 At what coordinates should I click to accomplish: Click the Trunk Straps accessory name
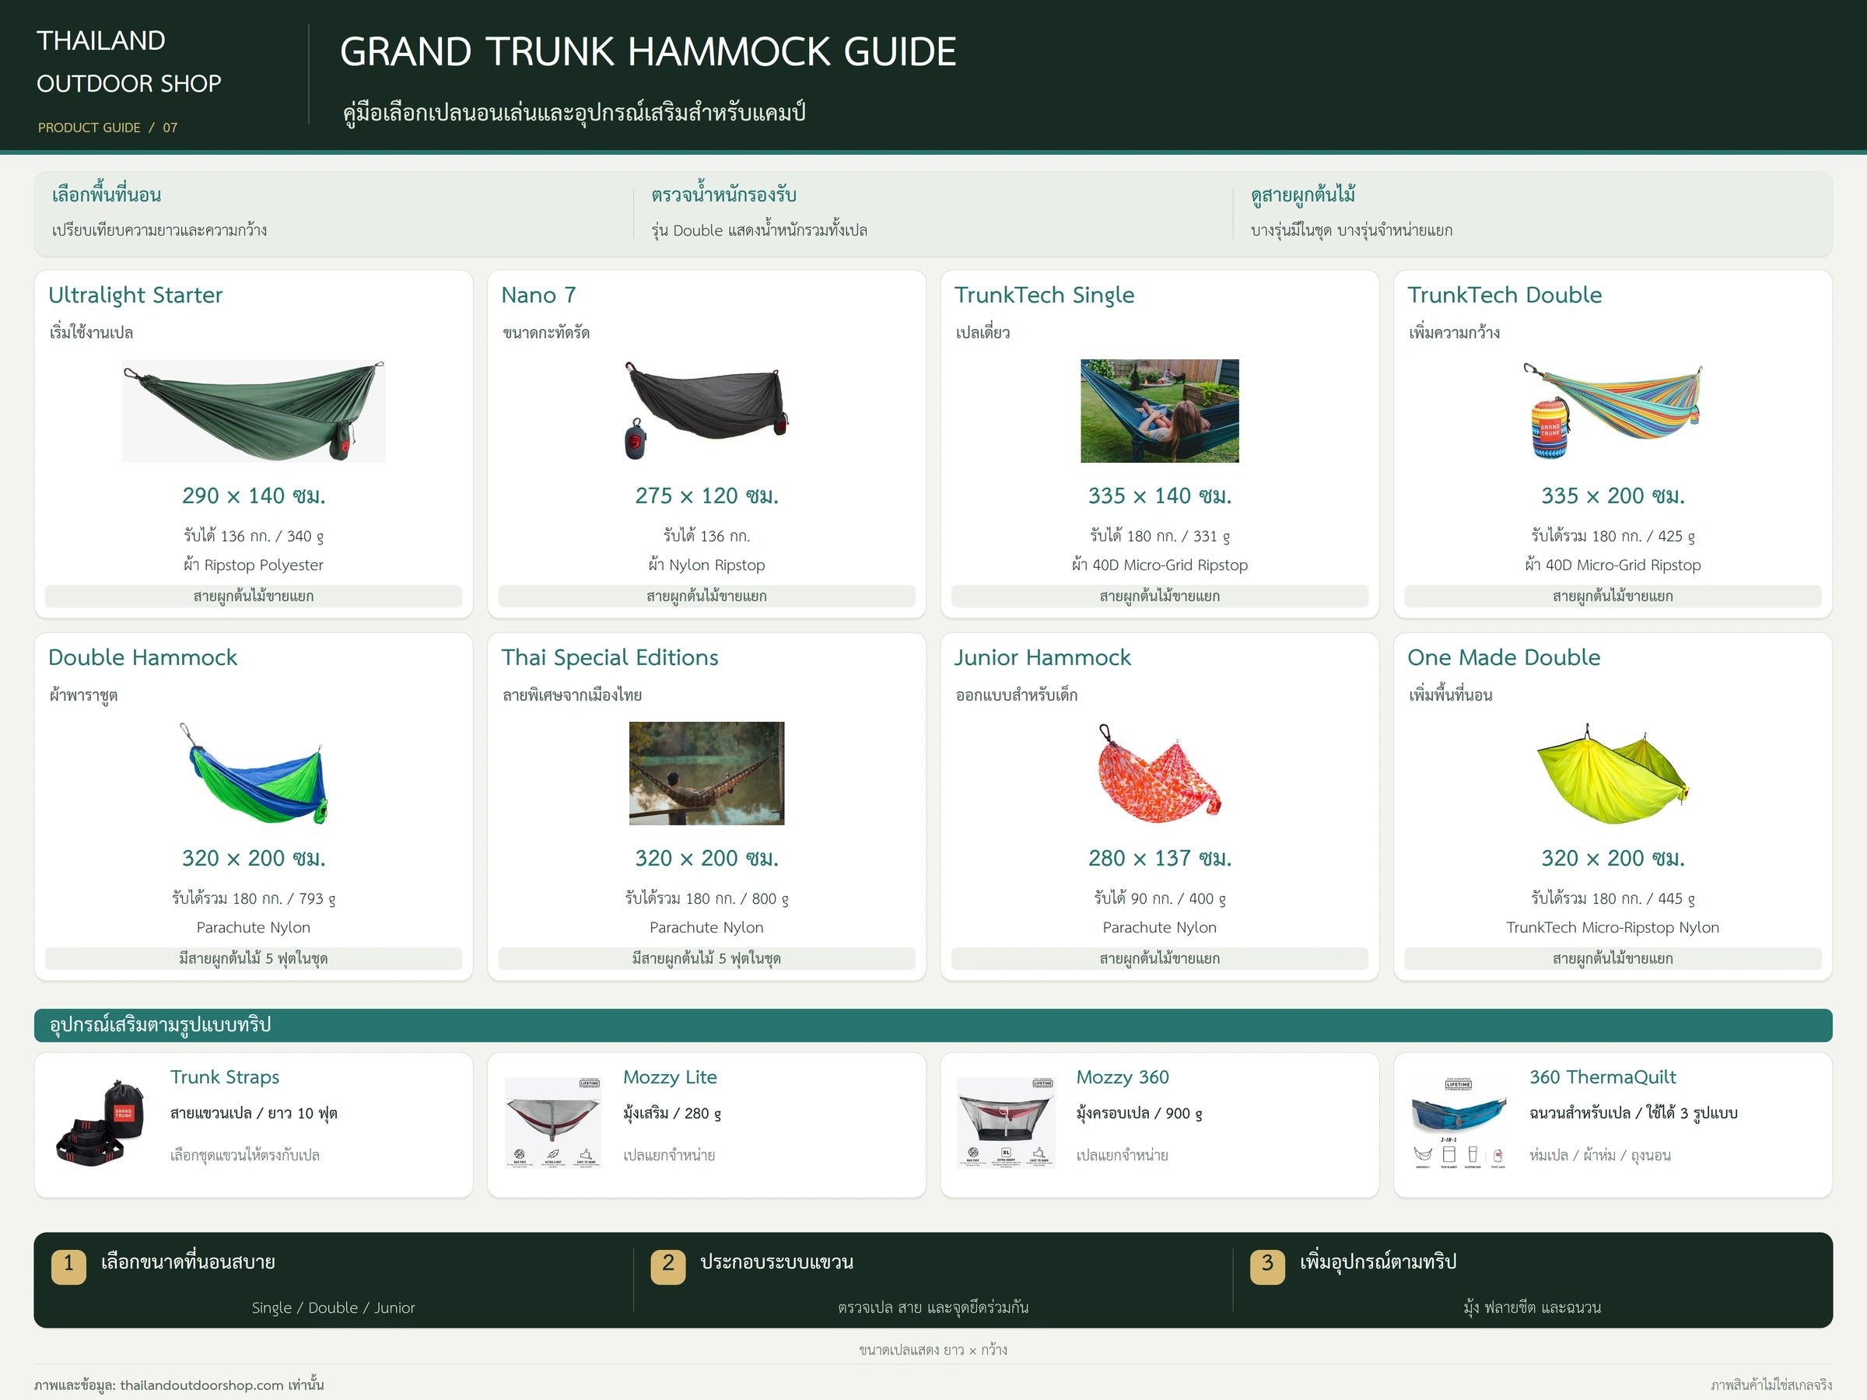(225, 1076)
